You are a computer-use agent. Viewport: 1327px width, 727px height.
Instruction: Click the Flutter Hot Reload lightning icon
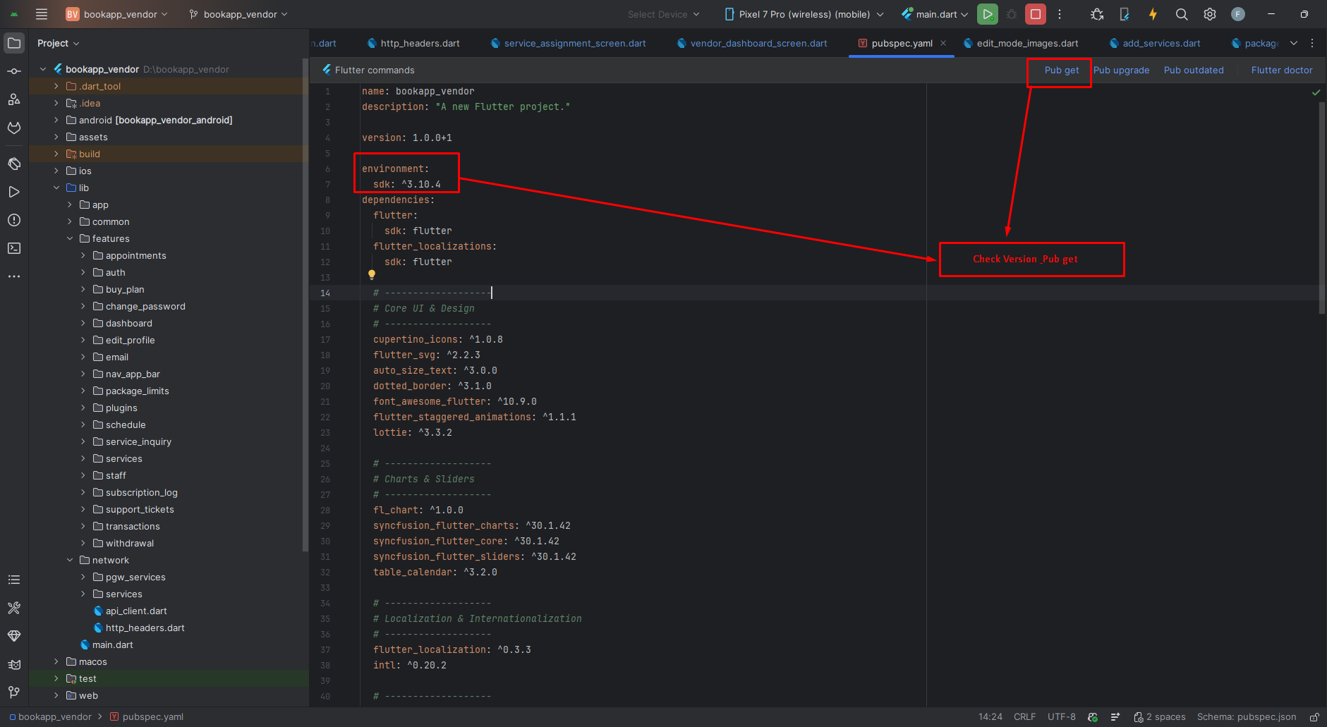click(1153, 14)
